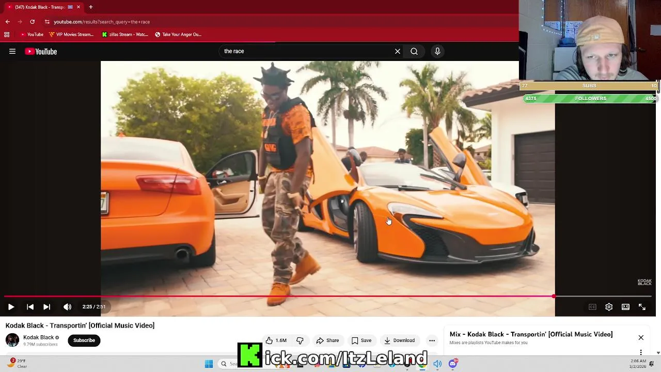661x372 pixels.
Task: Open the browser apps grid icon
Action: pos(7,35)
